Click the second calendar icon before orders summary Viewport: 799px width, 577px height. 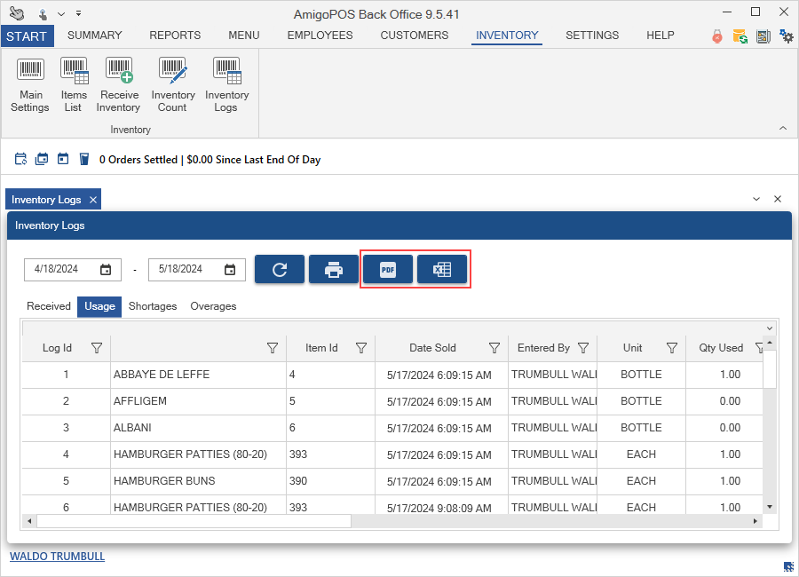42,159
